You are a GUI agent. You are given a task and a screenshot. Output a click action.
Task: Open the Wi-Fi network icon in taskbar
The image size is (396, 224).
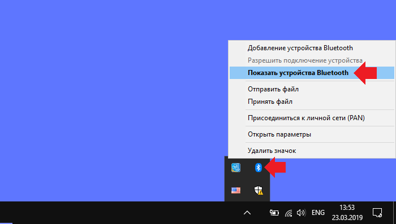click(289, 213)
